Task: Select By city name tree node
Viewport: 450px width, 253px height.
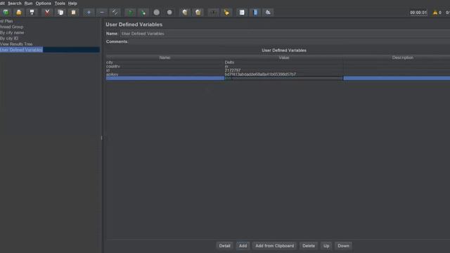Action: pos(12,32)
